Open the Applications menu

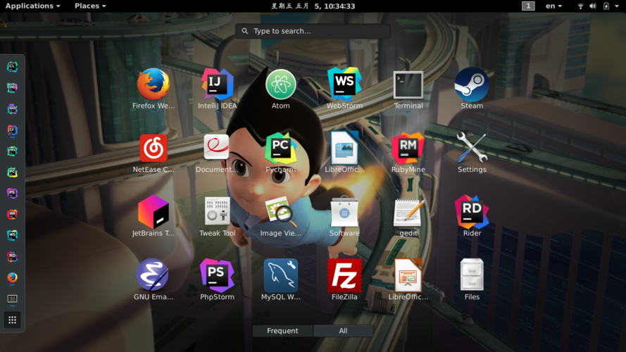(32, 6)
